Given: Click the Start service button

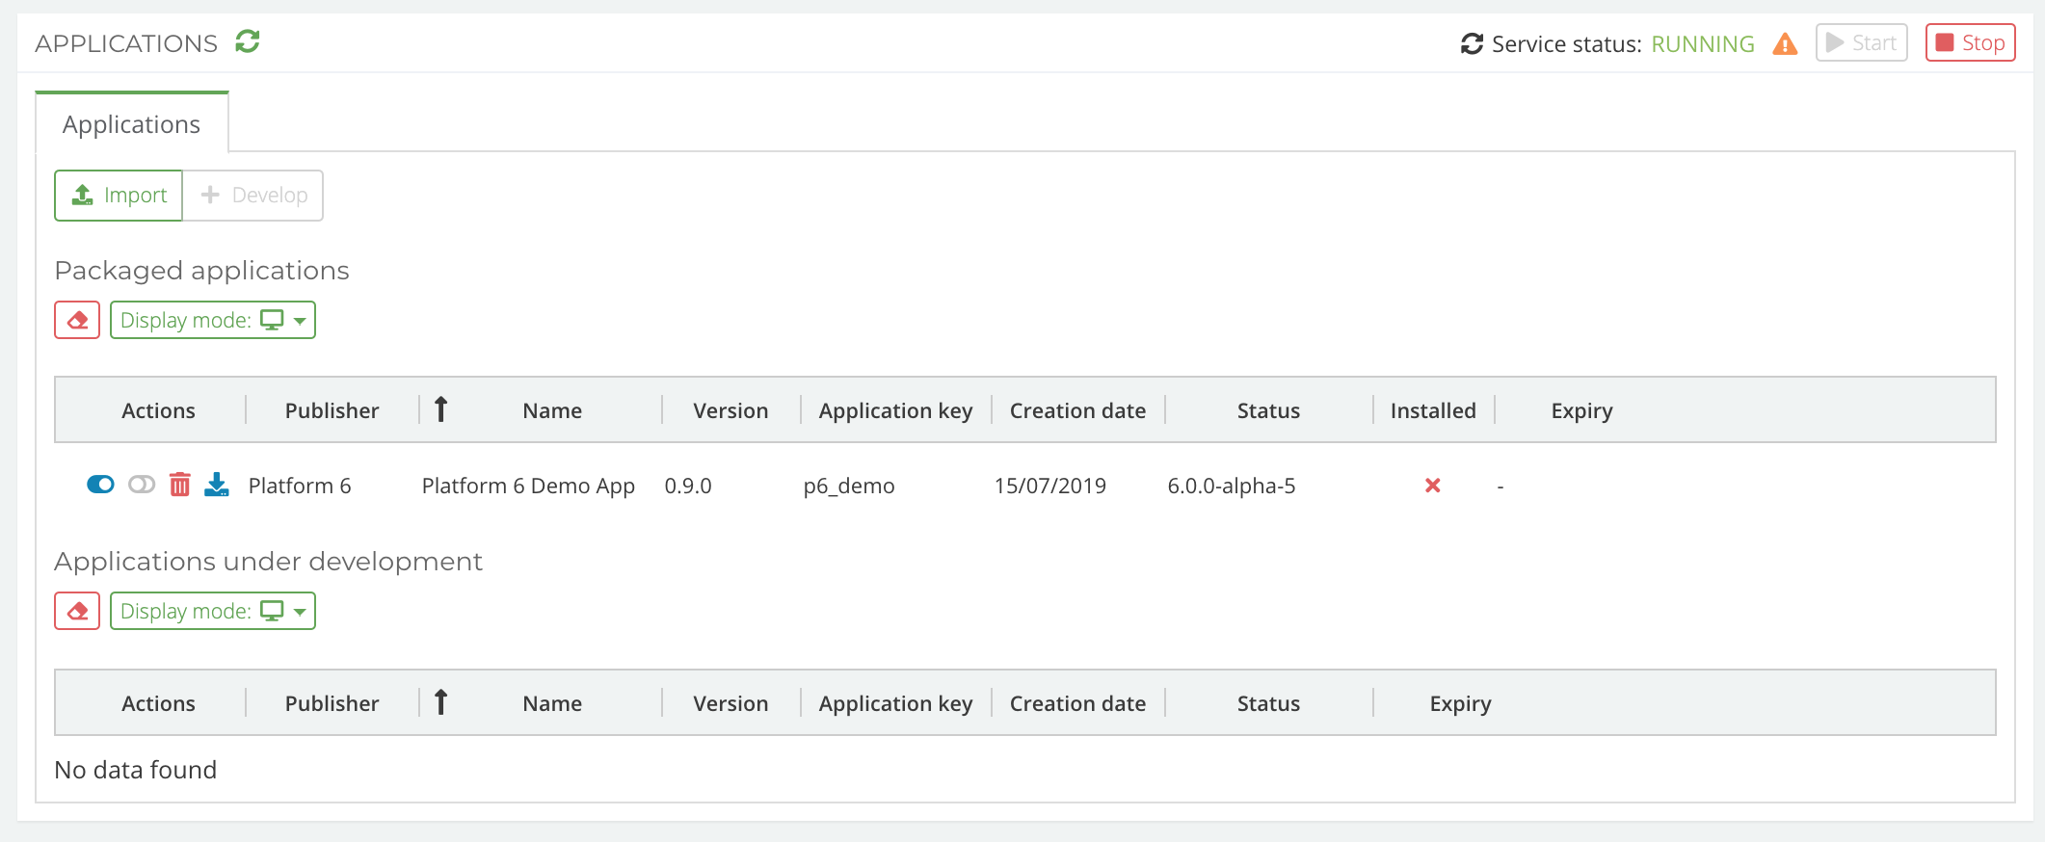Looking at the screenshot, I should click(x=1861, y=43).
